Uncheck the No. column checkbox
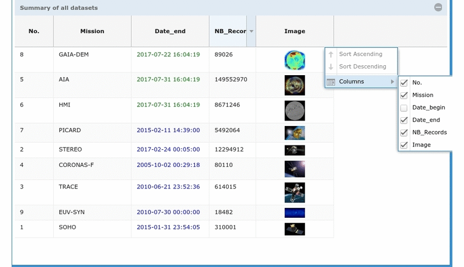Viewport: 464px width, 267px height. [404, 83]
